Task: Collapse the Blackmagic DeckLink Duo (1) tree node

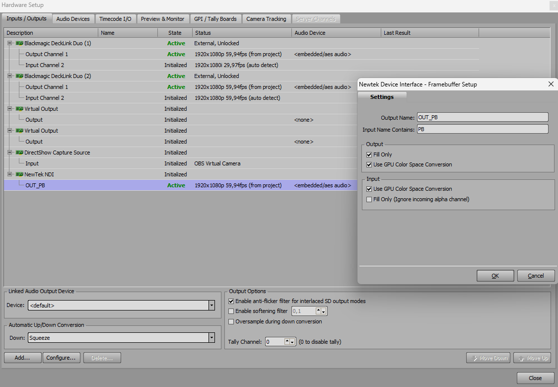Action: pyautogui.click(x=9, y=43)
